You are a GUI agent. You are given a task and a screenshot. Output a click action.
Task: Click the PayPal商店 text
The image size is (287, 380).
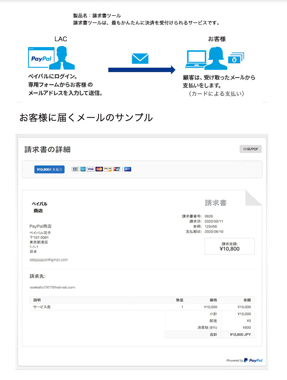coord(40,226)
